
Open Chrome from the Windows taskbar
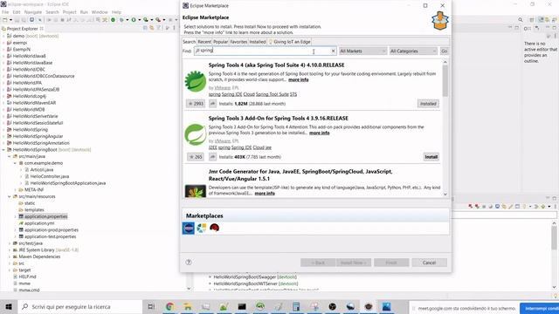point(169,306)
